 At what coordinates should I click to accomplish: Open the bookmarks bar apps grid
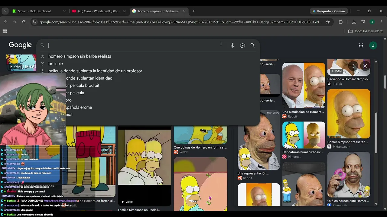pyautogui.click(x=5, y=31)
